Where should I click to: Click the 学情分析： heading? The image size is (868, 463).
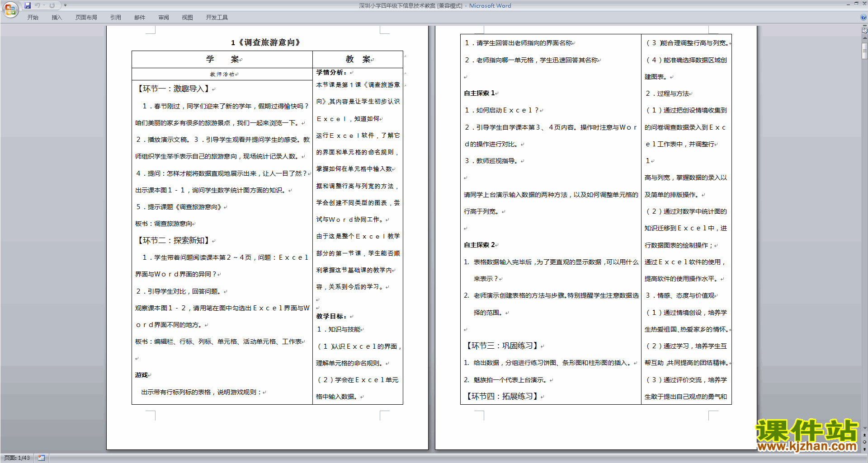pyautogui.click(x=332, y=72)
